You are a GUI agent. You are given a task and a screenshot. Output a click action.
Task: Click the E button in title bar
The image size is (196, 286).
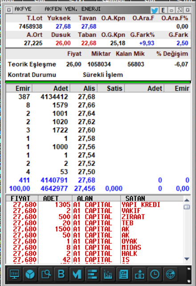(163, 10)
